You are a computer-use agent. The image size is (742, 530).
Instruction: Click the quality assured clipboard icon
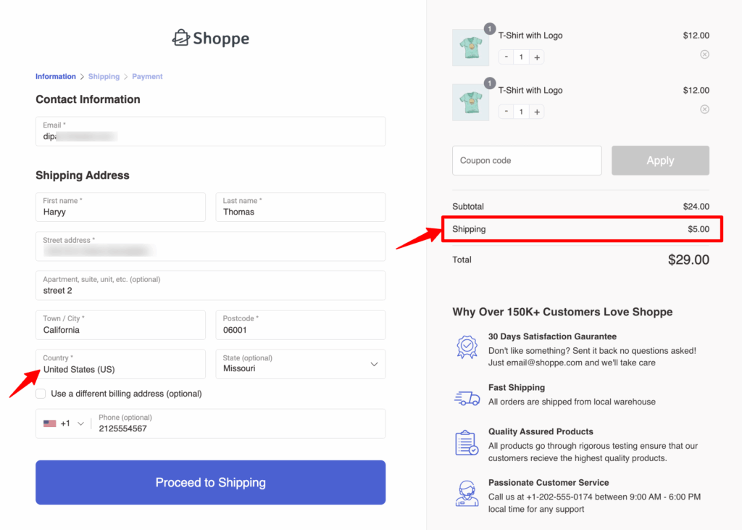[467, 443]
